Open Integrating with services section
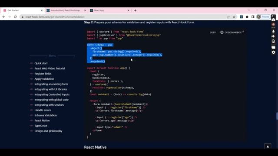Image resolution: width=278 pixels, height=156 pixels. [x=49, y=105]
